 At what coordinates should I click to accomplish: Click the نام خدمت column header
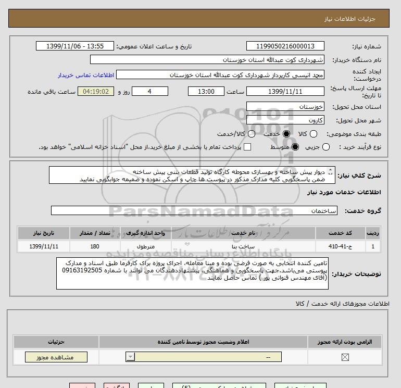click(243, 233)
